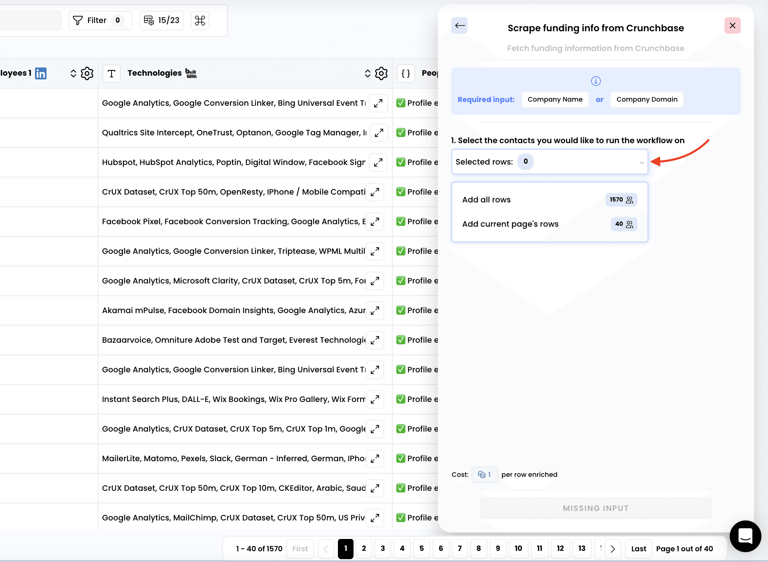The image size is (768, 562).
Task: Expand the Qualtrics Site Intercept technologies cell
Action: point(379,133)
